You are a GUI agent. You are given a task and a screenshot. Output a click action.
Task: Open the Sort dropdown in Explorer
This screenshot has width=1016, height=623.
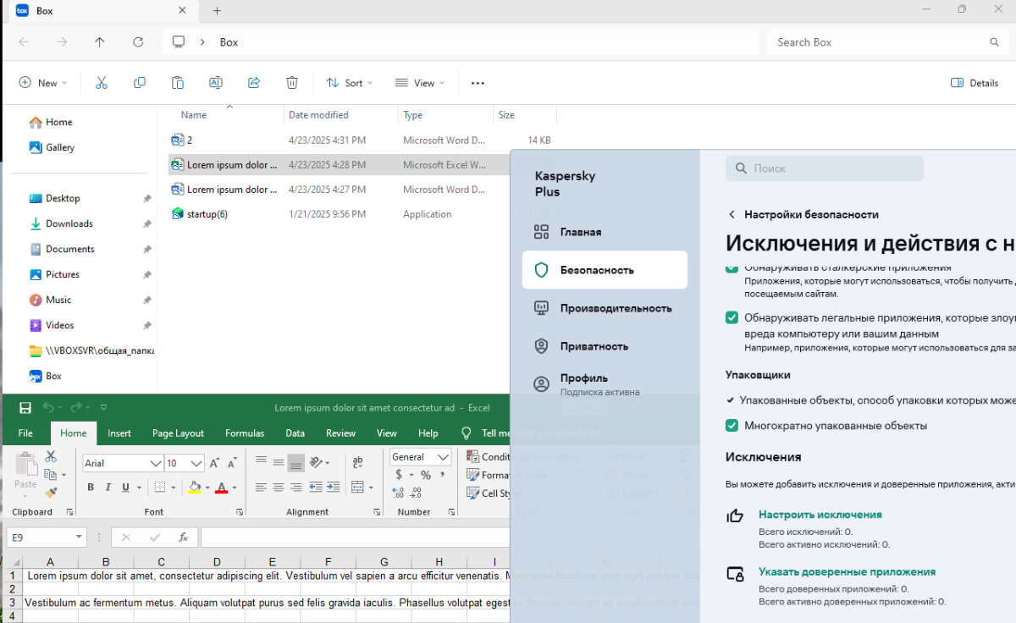tap(350, 83)
